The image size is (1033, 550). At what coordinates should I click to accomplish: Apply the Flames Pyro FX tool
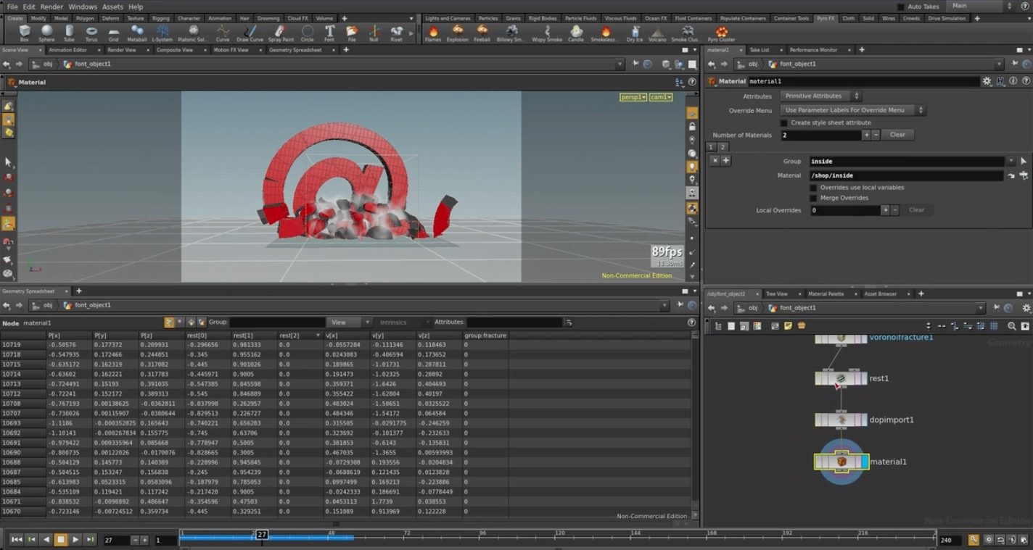(x=433, y=33)
